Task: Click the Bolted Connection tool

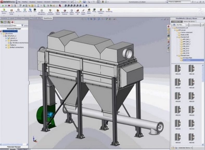Action: (50, 11)
